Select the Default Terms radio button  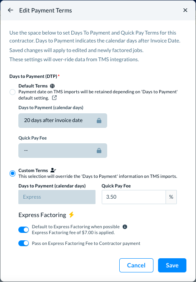[x=13, y=92]
